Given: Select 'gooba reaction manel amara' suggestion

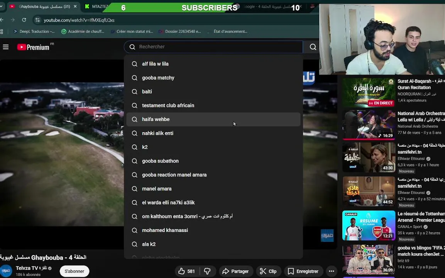Looking at the screenshot, I should point(213,175).
